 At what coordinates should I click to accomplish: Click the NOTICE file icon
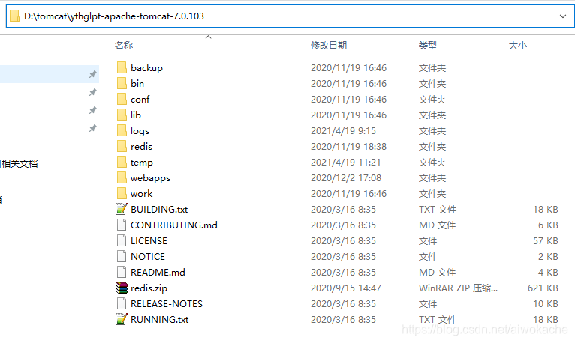pyautogui.click(x=122, y=256)
